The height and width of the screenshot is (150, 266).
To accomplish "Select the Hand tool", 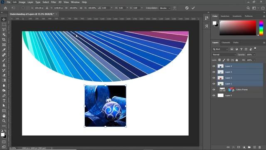I will [x=4, y=116].
